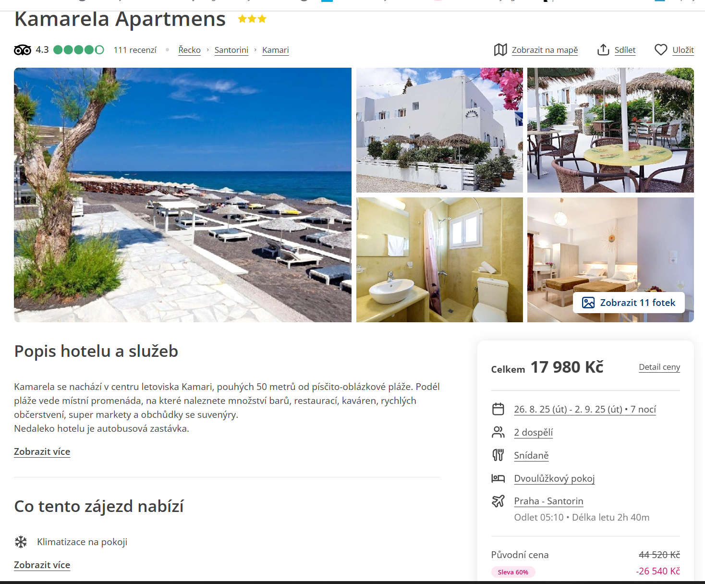The image size is (705, 584).
Task: Open the Řecko breadcrumb link
Action: (190, 50)
